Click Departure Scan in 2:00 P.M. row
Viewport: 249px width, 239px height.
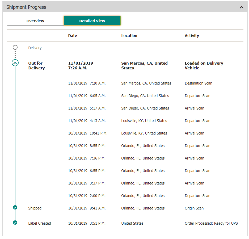tap(197, 196)
